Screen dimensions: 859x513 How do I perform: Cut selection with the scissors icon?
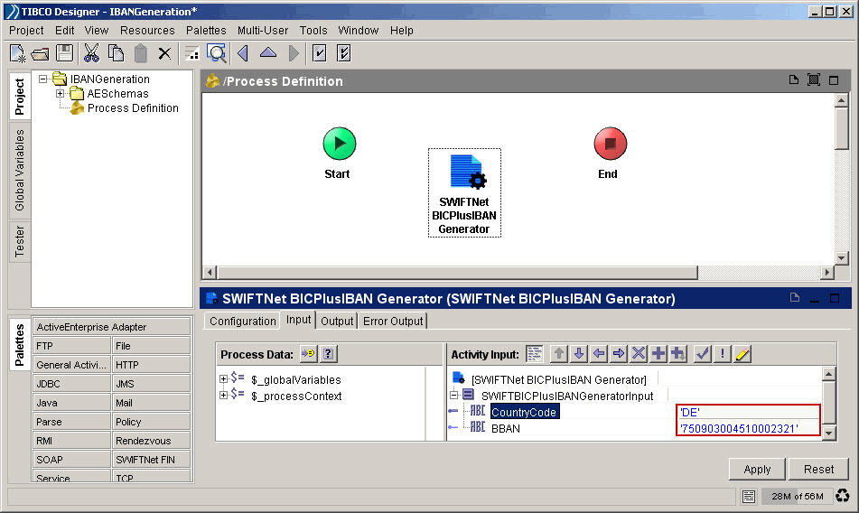[x=91, y=53]
